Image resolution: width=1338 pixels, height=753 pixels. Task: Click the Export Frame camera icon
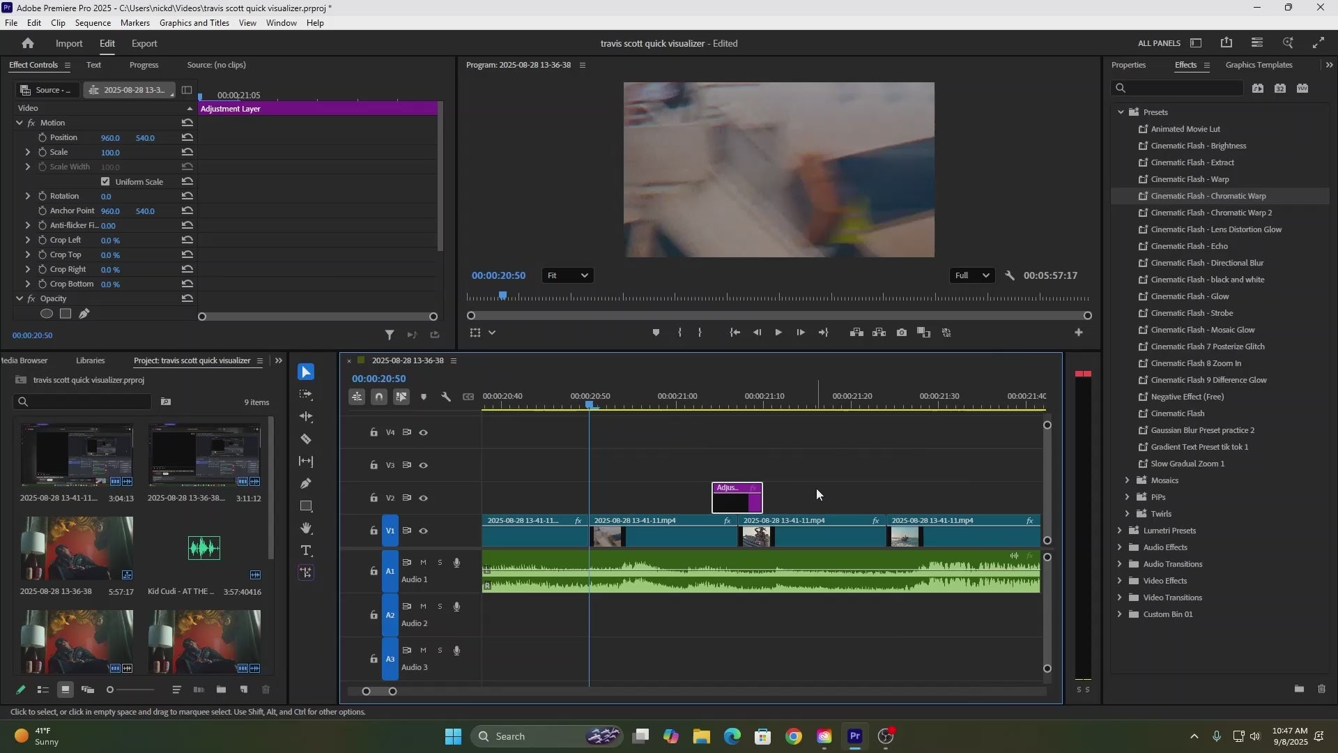pyautogui.click(x=902, y=333)
